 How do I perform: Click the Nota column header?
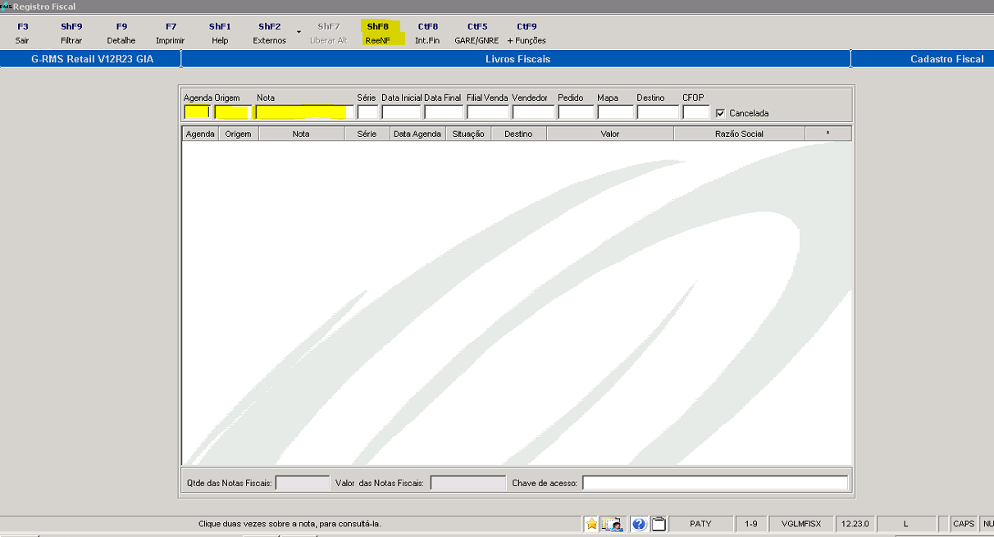pyautogui.click(x=301, y=134)
